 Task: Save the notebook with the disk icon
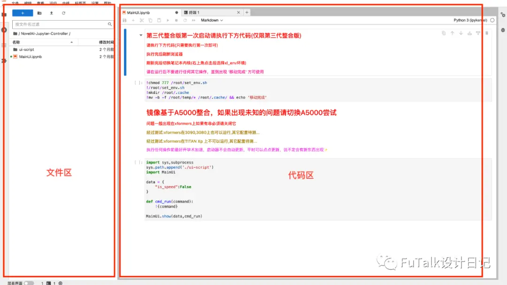tap(124, 20)
